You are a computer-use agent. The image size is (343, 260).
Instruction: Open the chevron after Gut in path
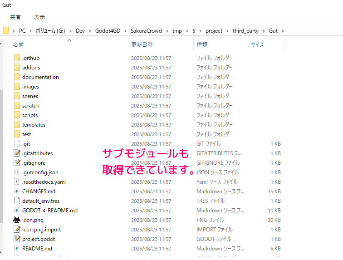coord(283,31)
